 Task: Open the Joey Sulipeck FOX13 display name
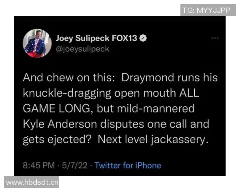coord(96,38)
